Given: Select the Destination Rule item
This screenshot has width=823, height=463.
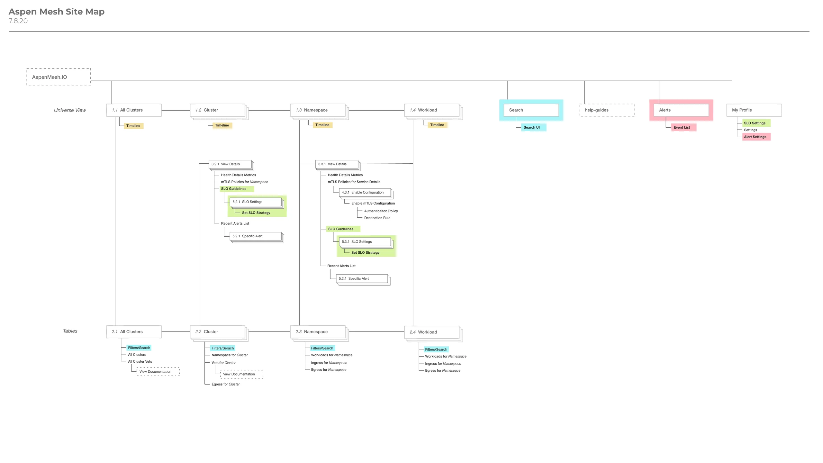Looking at the screenshot, I should (377, 218).
